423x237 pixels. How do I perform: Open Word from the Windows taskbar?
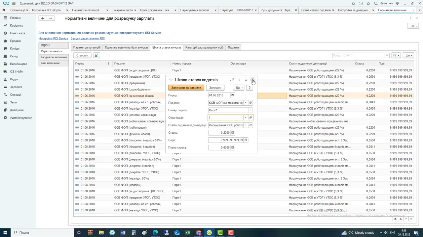[123, 233]
